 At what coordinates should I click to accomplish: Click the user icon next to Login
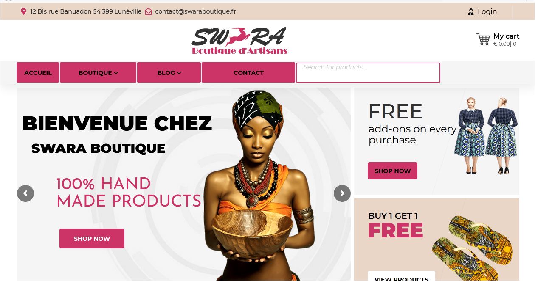(x=470, y=12)
